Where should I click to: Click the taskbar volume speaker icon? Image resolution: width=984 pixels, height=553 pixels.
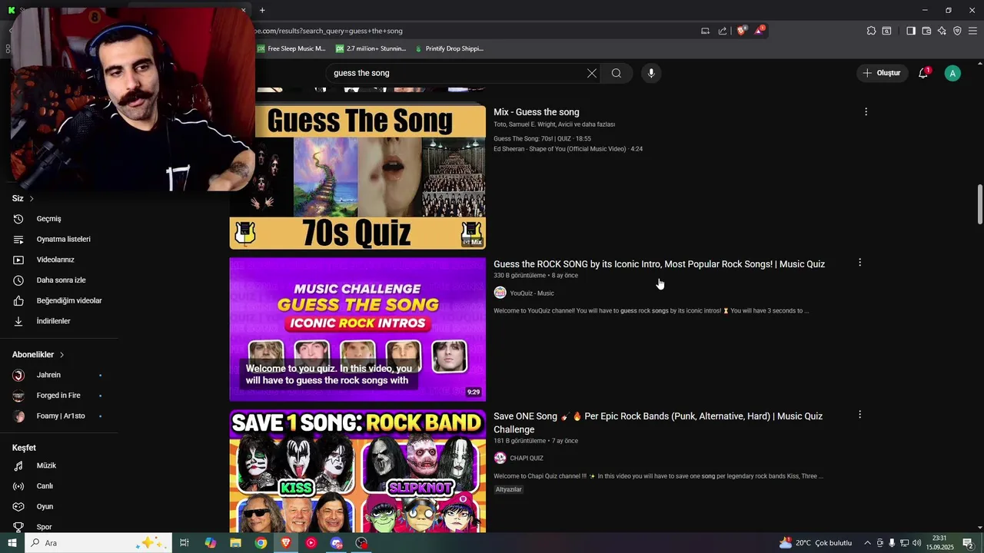(x=916, y=543)
